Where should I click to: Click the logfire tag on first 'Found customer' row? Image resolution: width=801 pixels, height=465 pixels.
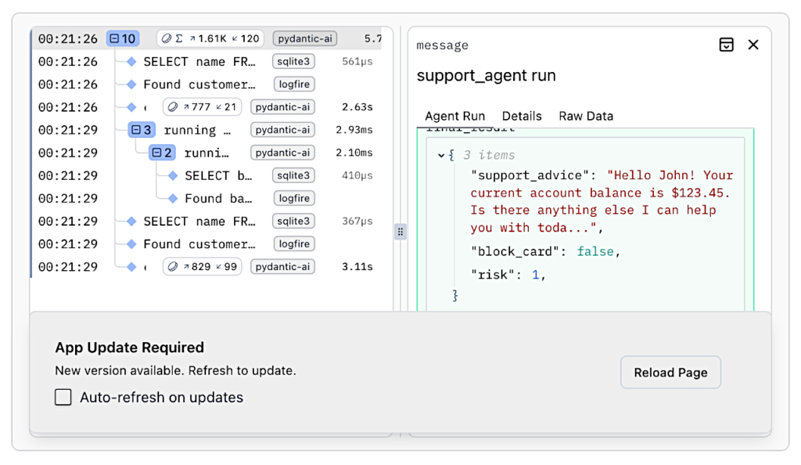point(294,85)
